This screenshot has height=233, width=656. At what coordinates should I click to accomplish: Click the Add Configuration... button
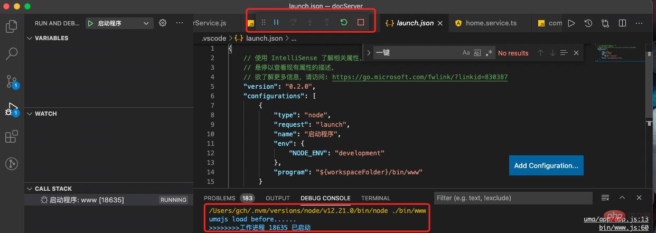[x=546, y=165]
